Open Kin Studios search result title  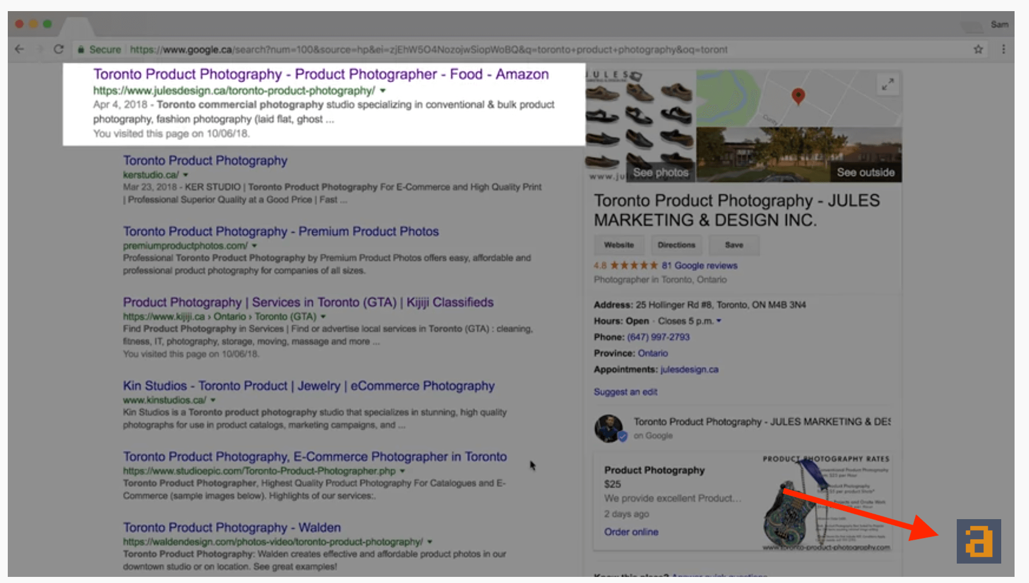308,386
